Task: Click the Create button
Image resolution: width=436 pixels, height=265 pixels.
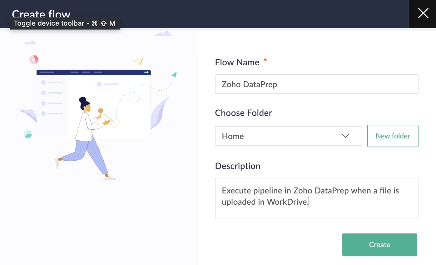Action: tap(380, 245)
